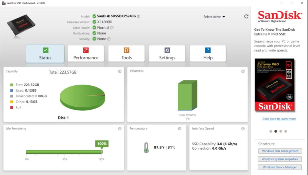Open the Volume(s) panel help icon
The width and height of the screenshot is (308, 175).
[243, 71]
